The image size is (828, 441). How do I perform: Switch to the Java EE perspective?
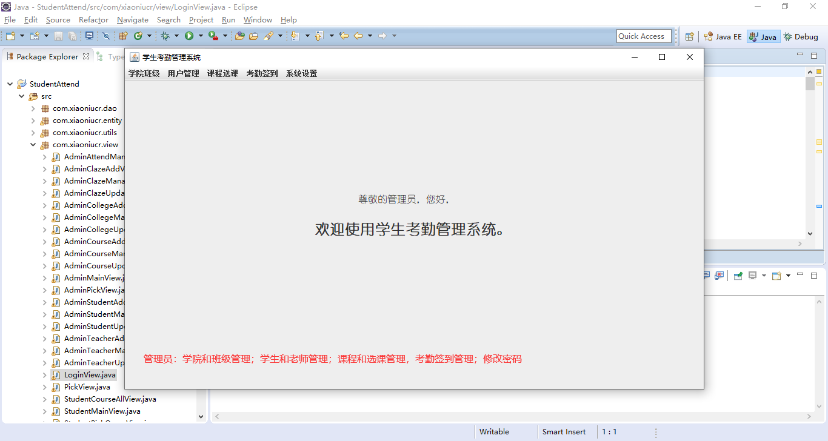[x=723, y=36]
